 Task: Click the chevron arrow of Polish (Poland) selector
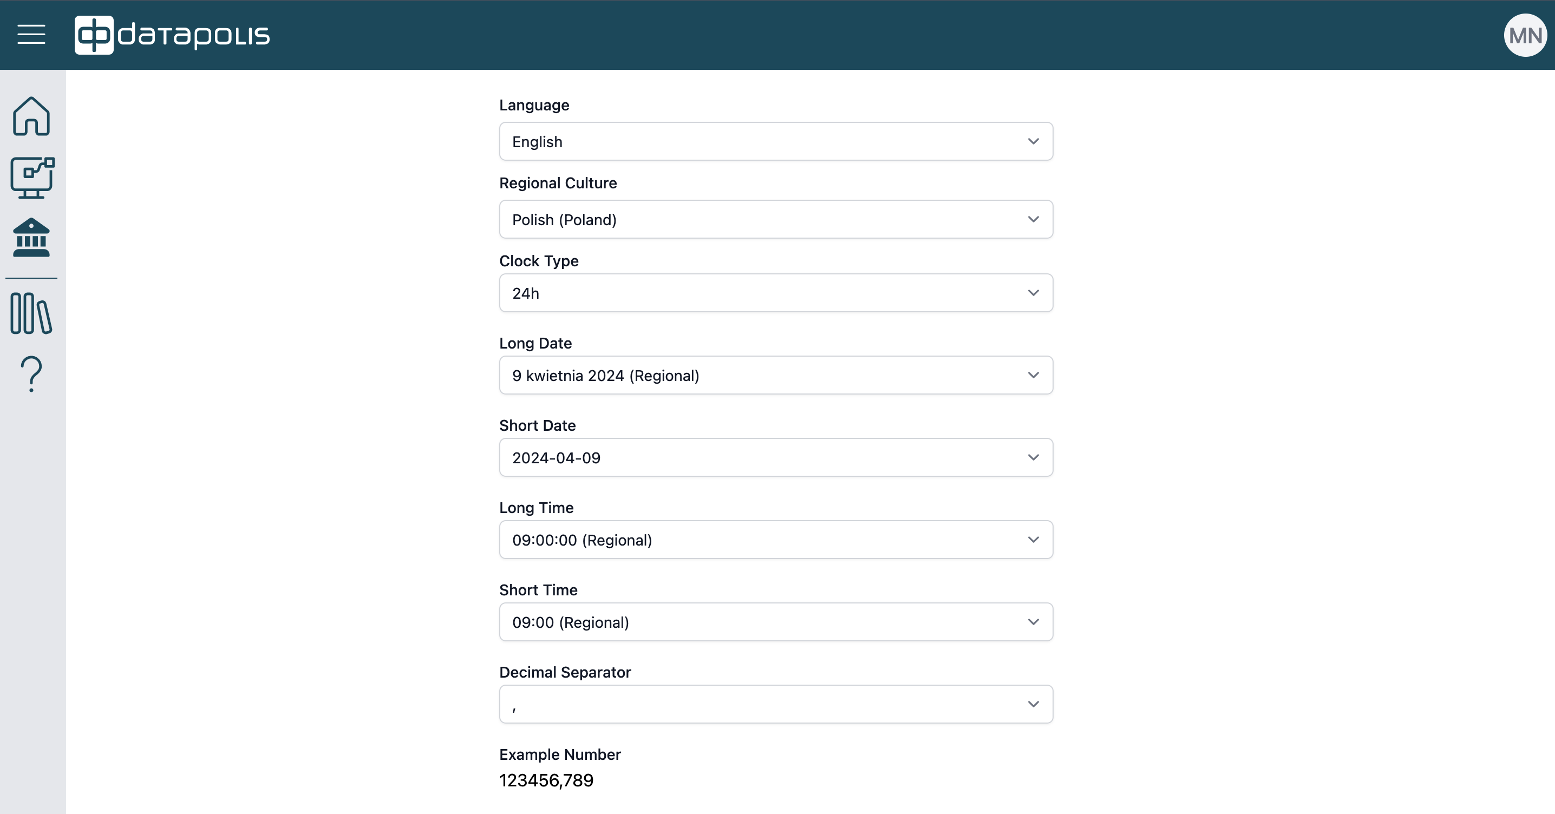tap(1033, 220)
